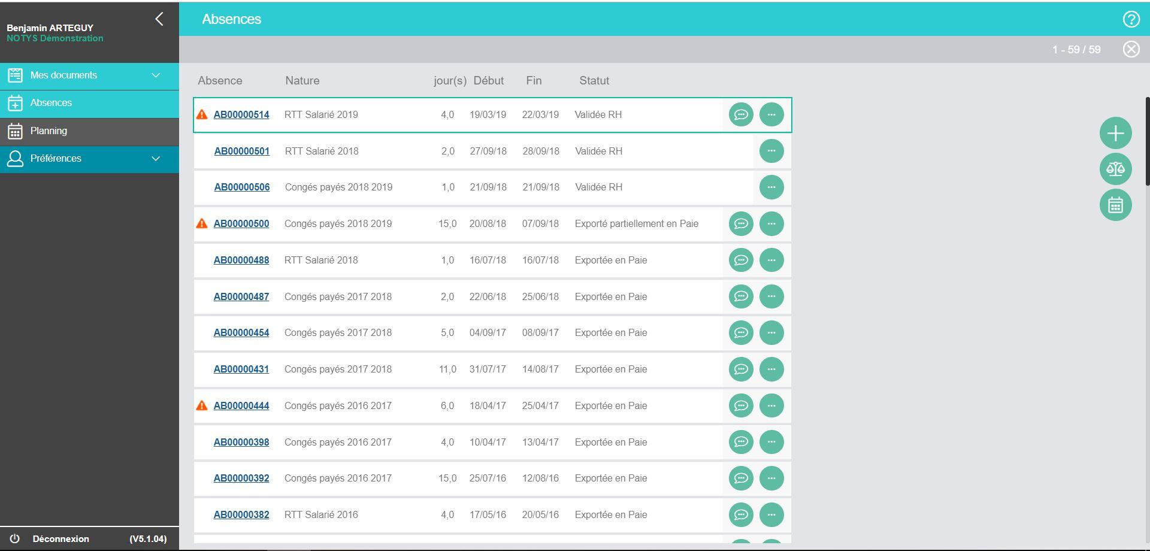Image resolution: width=1150 pixels, height=551 pixels.
Task: Click the warning triangle on AB00000444
Action: (202, 405)
